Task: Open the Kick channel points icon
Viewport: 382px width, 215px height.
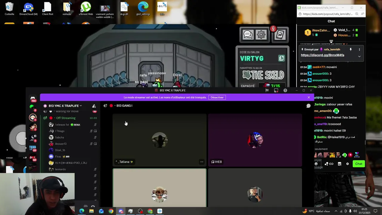Action: [x=329, y=164]
